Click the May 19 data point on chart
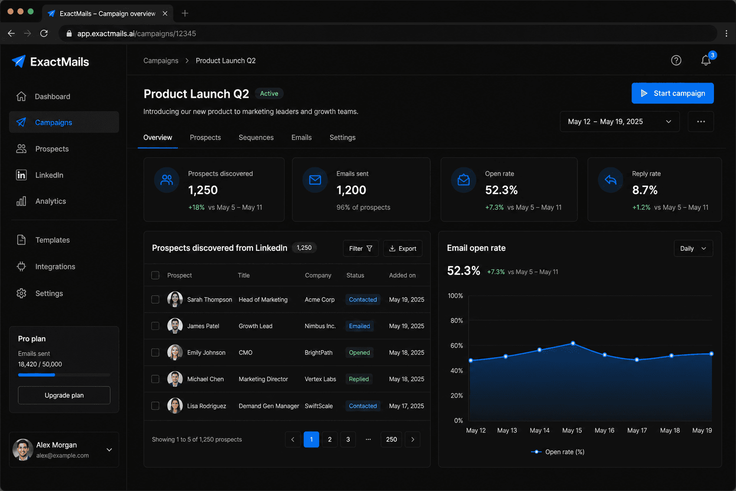The image size is (736, 491). click(x=712, y=354)
